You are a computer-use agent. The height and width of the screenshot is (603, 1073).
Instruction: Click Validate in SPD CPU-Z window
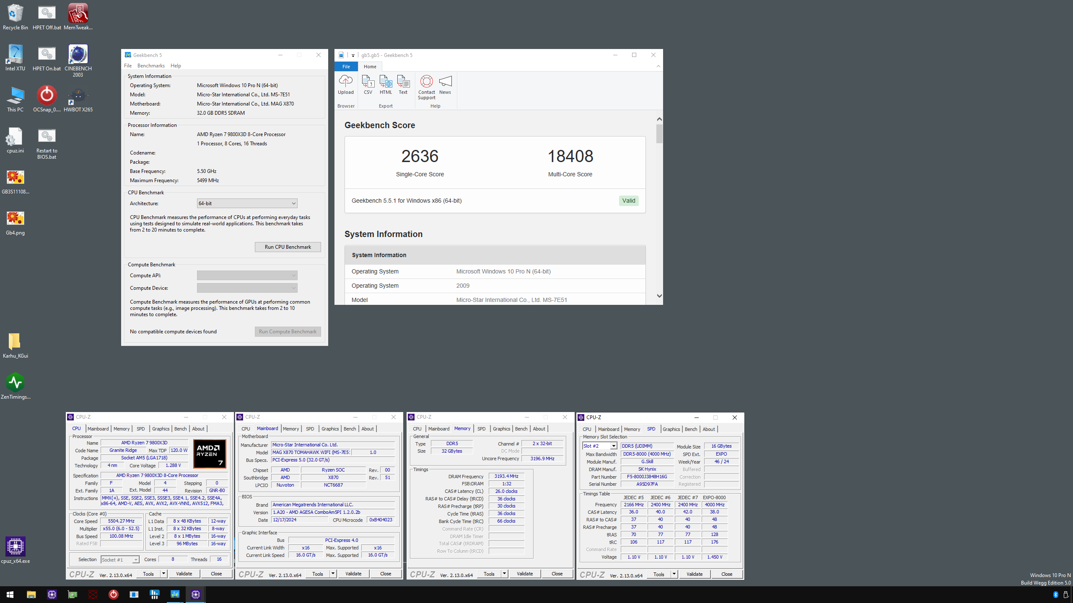tap(695, 574)
